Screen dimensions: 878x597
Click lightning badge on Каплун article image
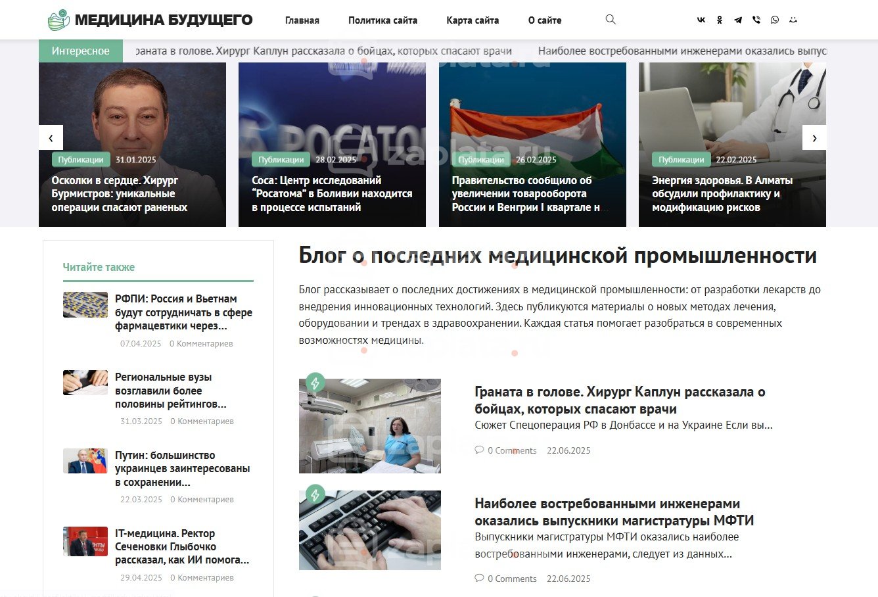[315, 383]
